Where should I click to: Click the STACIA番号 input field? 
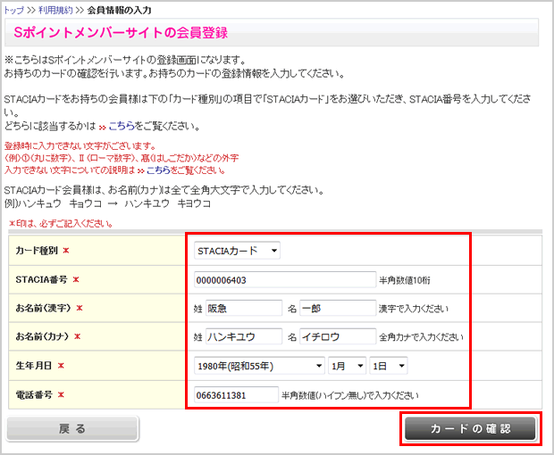point(284,279)
